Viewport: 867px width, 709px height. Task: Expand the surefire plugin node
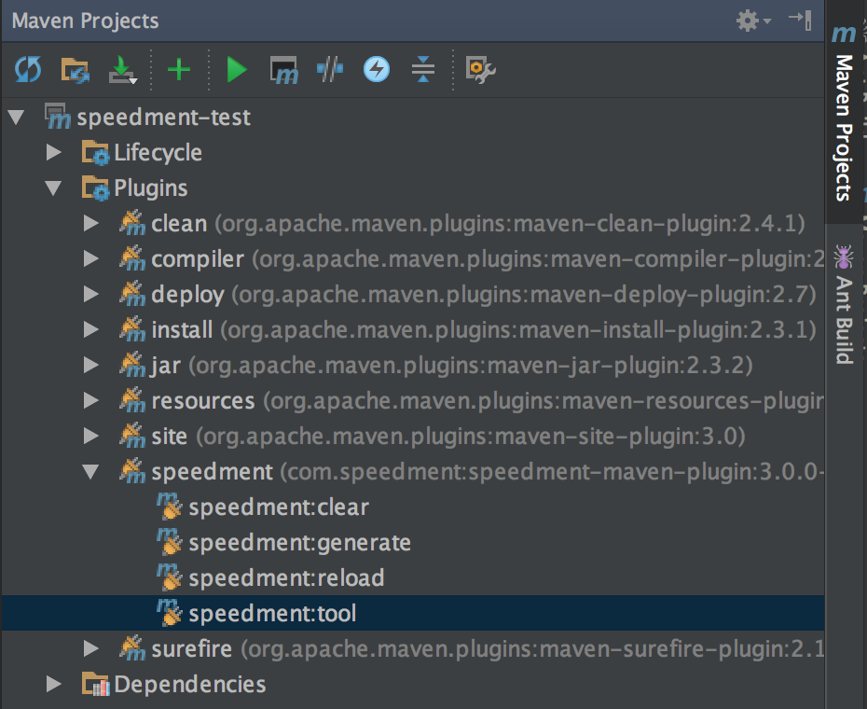(91, 648)
